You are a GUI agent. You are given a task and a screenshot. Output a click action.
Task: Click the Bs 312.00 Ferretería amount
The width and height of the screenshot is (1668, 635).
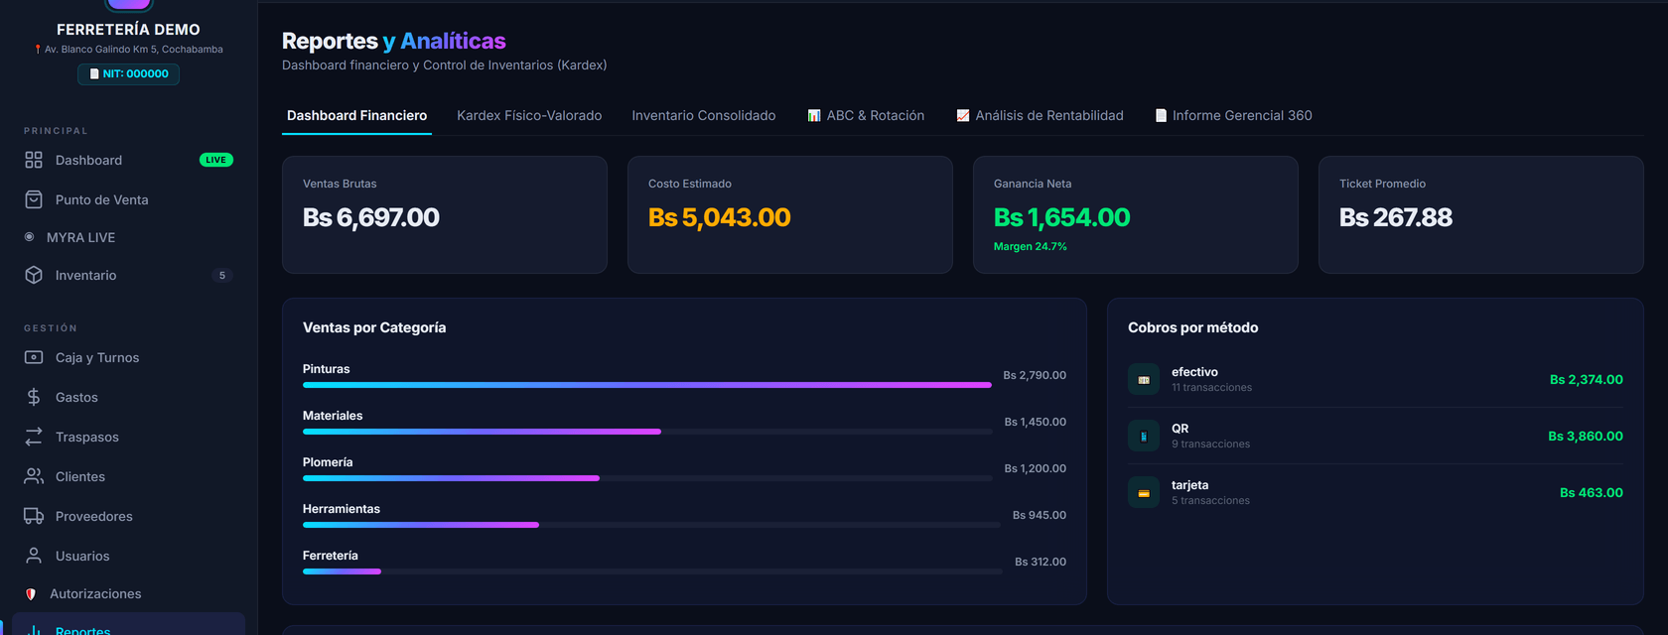coord(1041,562)
